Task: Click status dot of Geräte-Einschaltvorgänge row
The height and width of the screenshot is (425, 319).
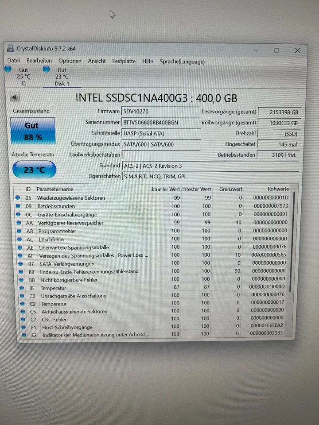Action: [19, 214]
